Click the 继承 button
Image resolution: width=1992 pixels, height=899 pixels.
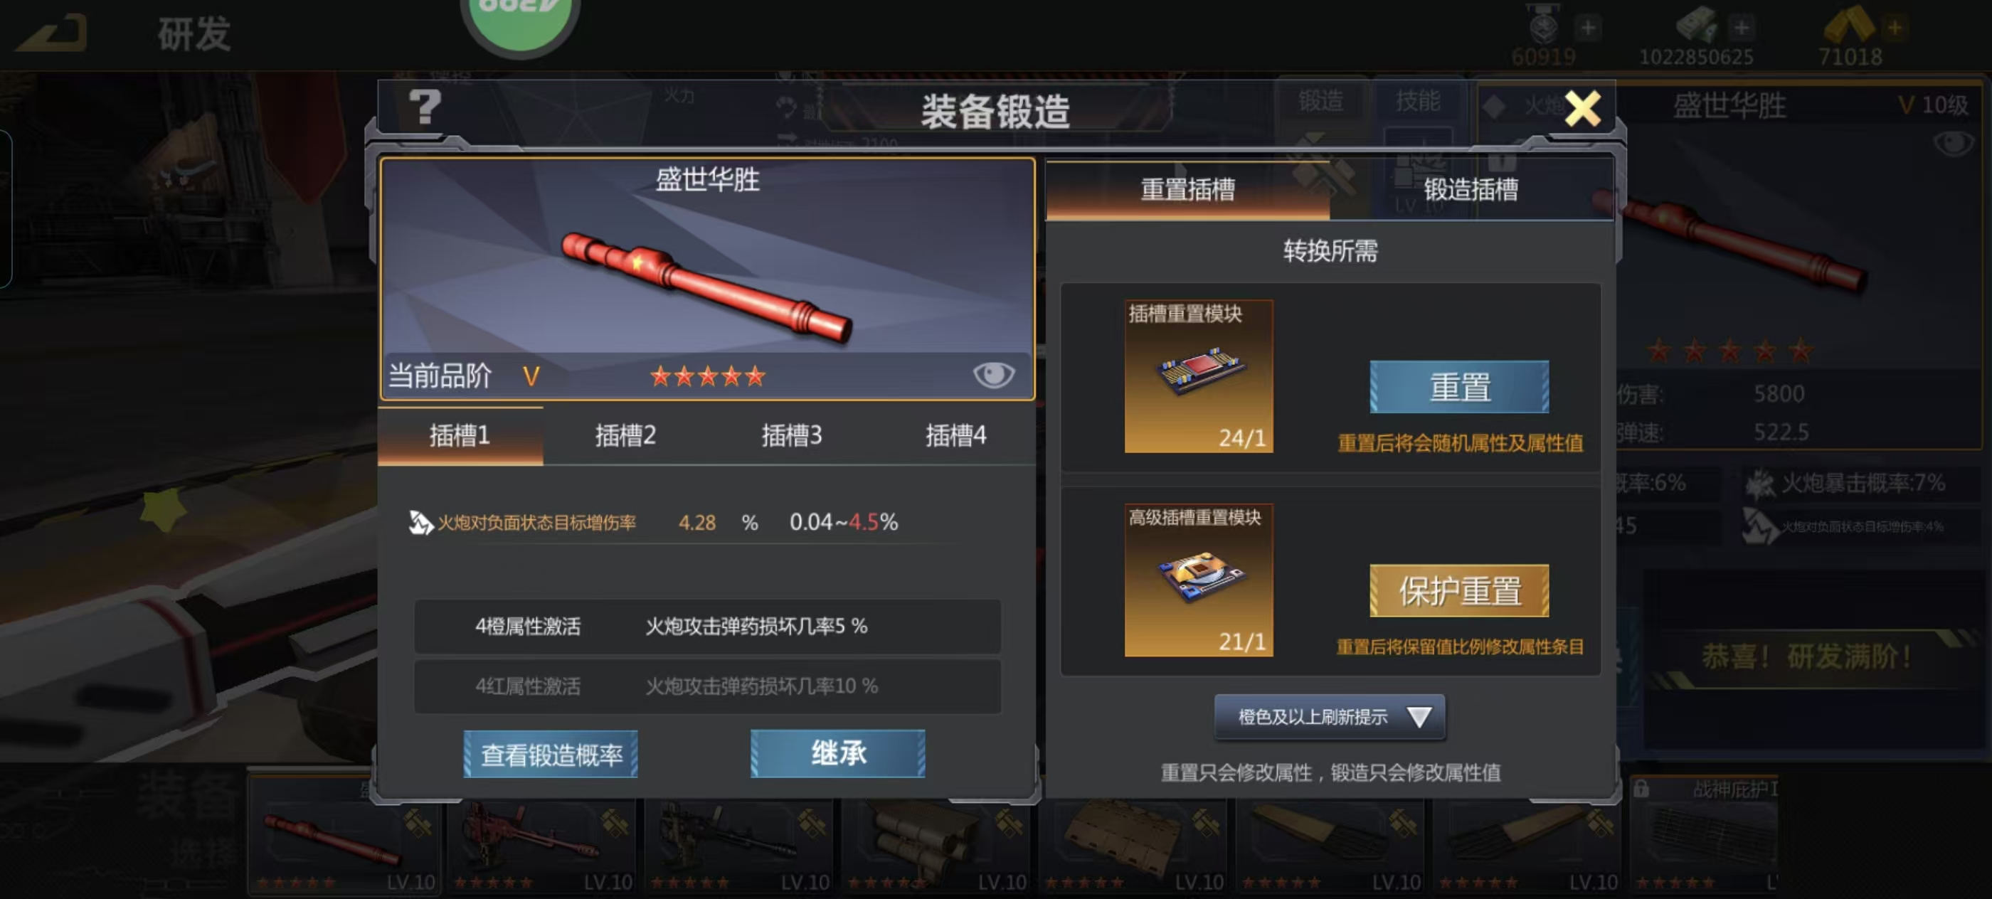coord(837,753)
